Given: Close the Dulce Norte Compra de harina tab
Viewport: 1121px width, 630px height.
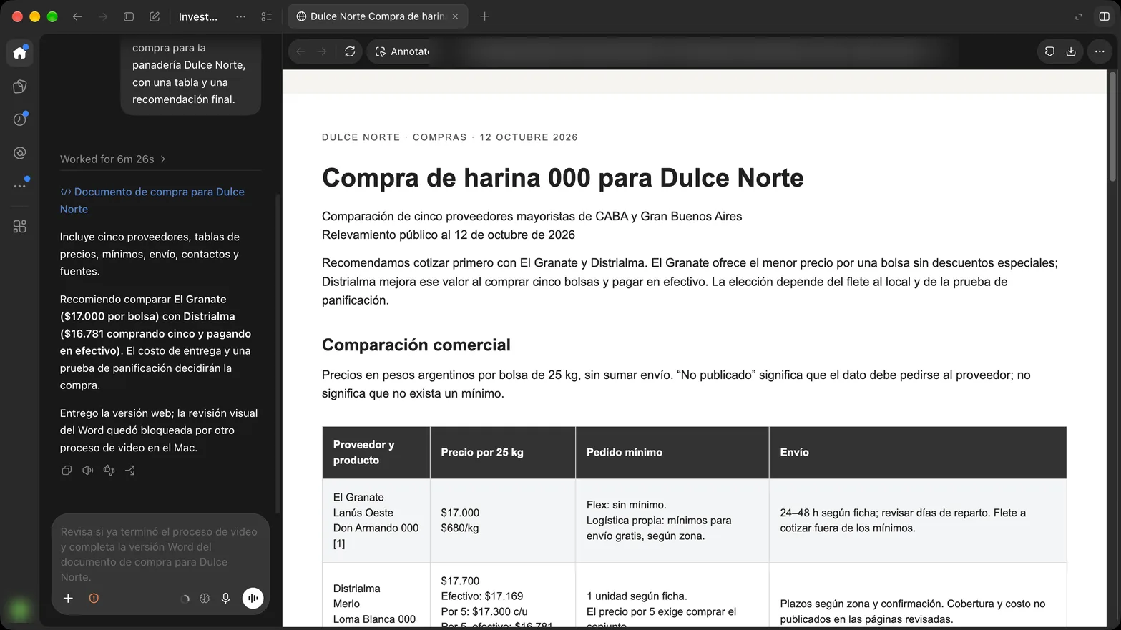Looking at the screenshot, I should [455, 16].
